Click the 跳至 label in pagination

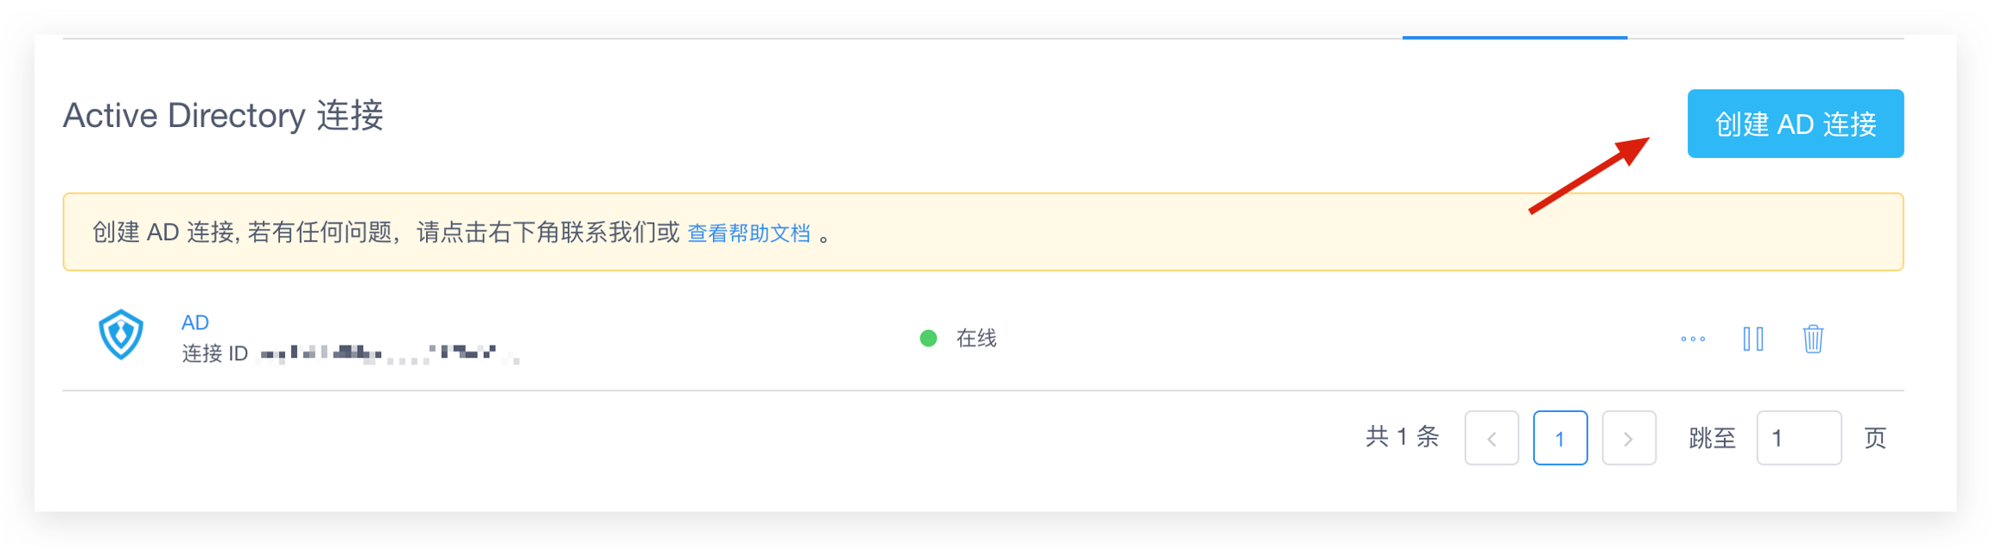click(1711, 439)
